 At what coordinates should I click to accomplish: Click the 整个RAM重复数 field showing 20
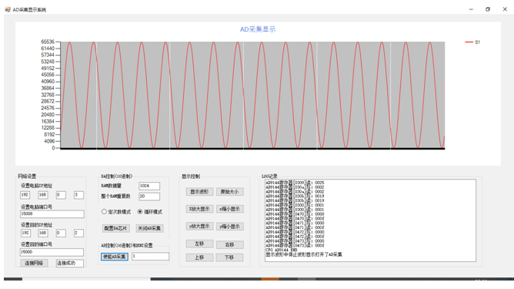pyautogui.click(x=149, y=197)
